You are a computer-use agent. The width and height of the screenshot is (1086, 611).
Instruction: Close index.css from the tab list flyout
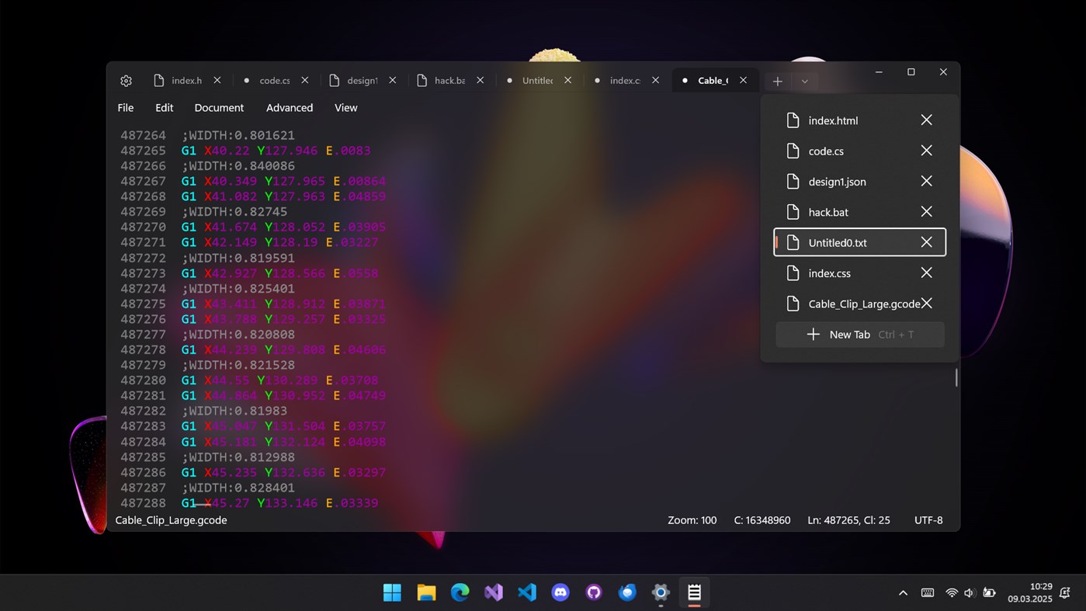tap(926, 273)
